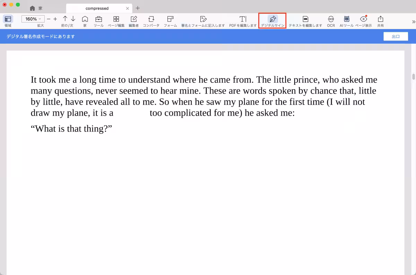Run the OCR tool
Image resolution: width=416 pixels, height=275 pixels.
point(331,19)
